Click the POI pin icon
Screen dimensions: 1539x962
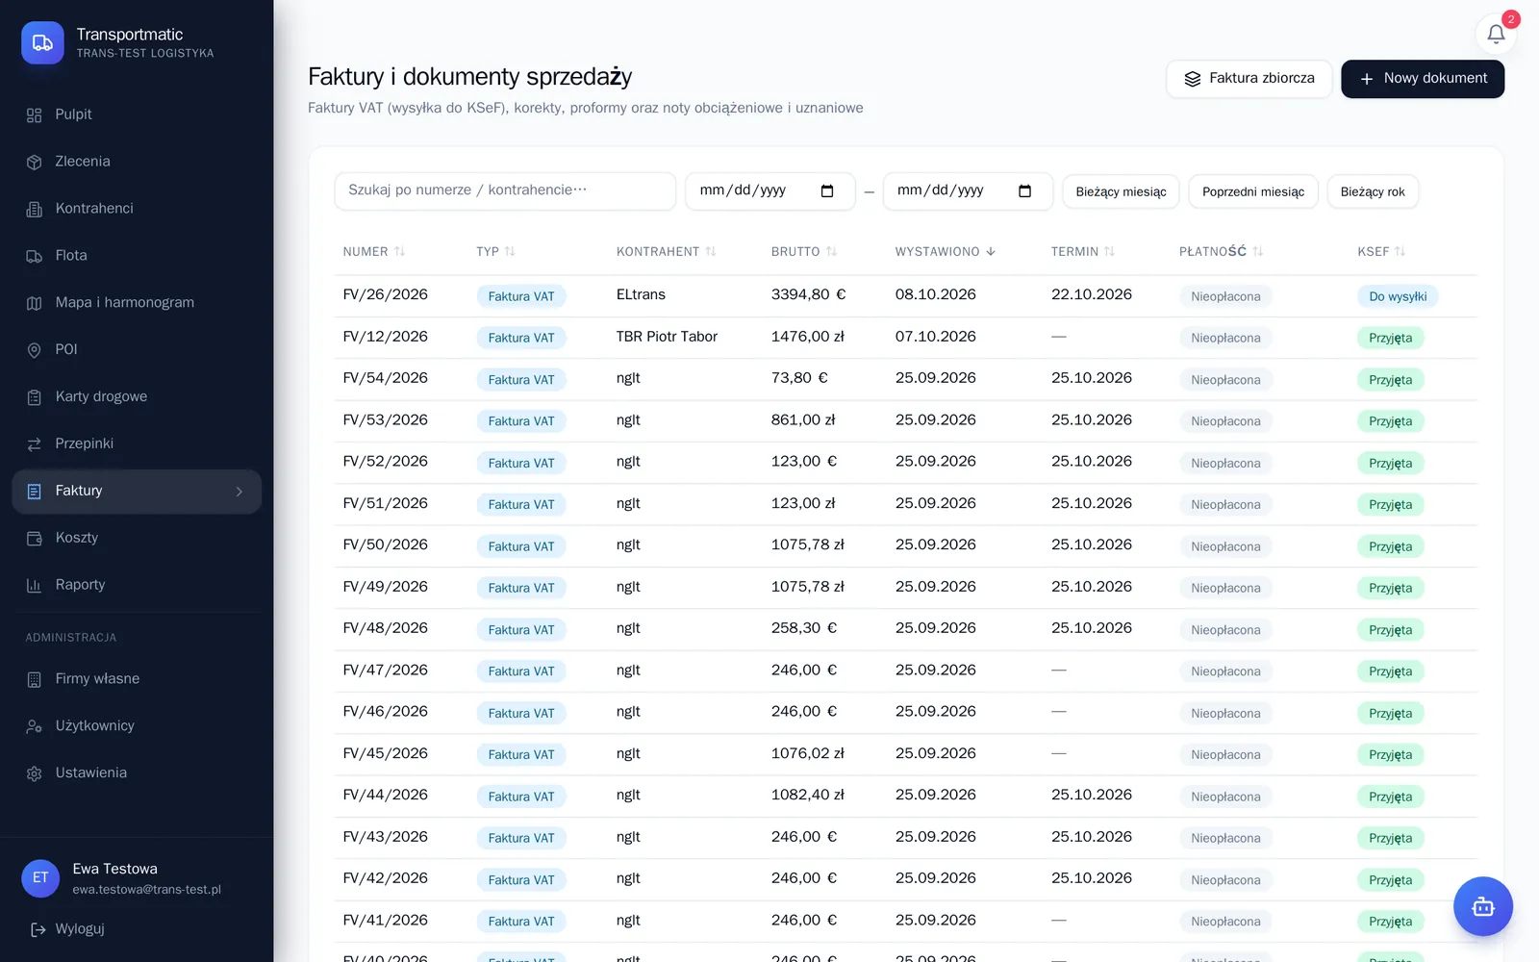point(35,350)
